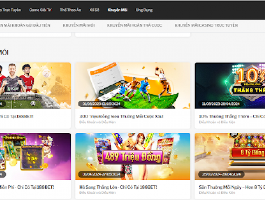The height and width of the screenshot is (200, 265).
Task: Open Điều Khoản và Điều Kiện under Săn Thưởng Mỗi Ngày
Action: pyautogui.click(x=217, y=192)
